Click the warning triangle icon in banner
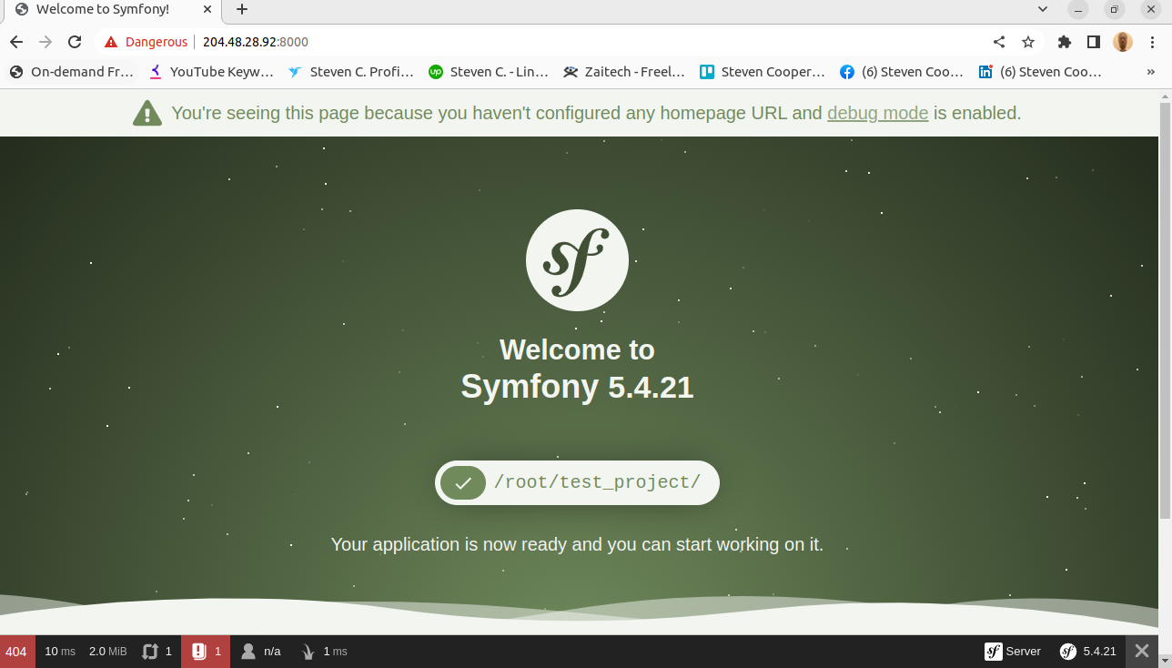 pos(147,113)
